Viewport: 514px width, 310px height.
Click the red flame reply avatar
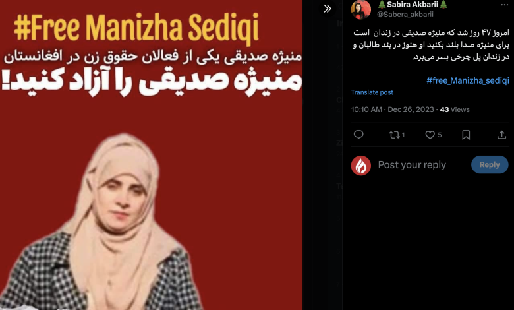361,166
